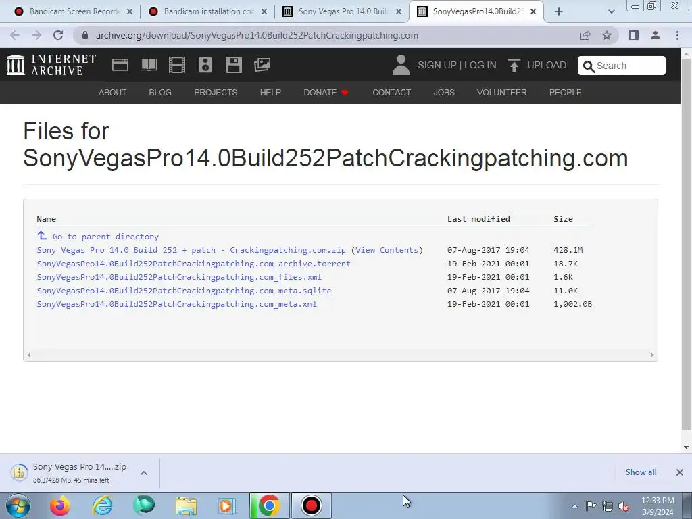This screenshot has height=519, width=692.
Task: Open the Video film strip icon
Action: tap(177, 65)
